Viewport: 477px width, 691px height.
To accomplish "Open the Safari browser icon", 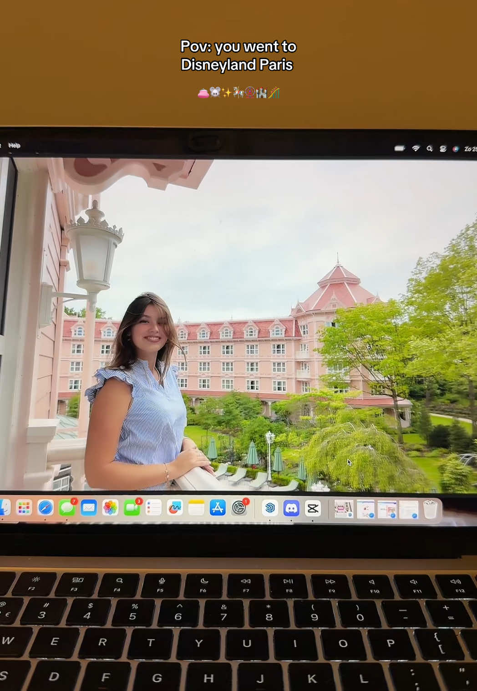I will coord(45,509).
